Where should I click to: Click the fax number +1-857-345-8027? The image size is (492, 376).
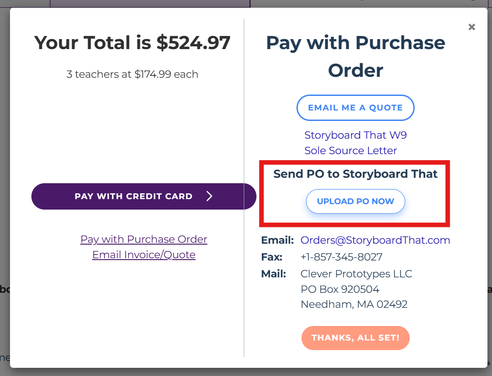click(x=341, y=257)
